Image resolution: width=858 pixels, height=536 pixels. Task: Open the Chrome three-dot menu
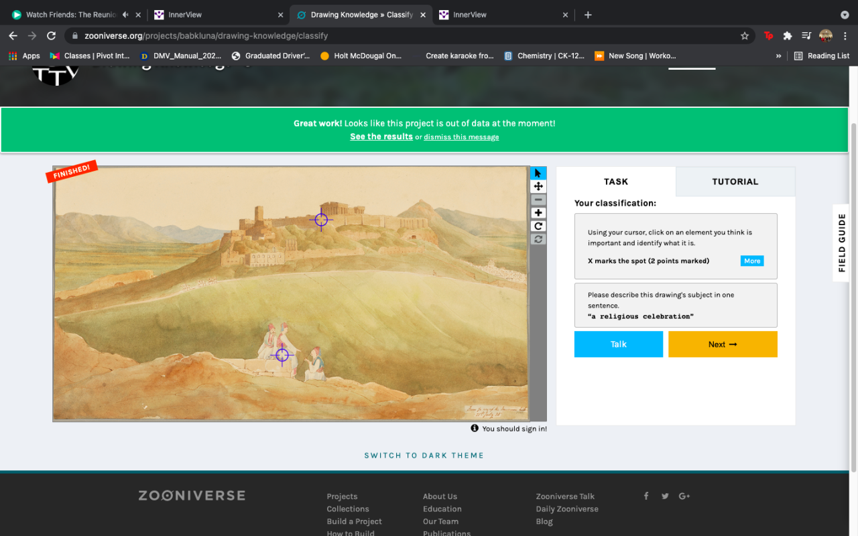(x=845, y=36)
